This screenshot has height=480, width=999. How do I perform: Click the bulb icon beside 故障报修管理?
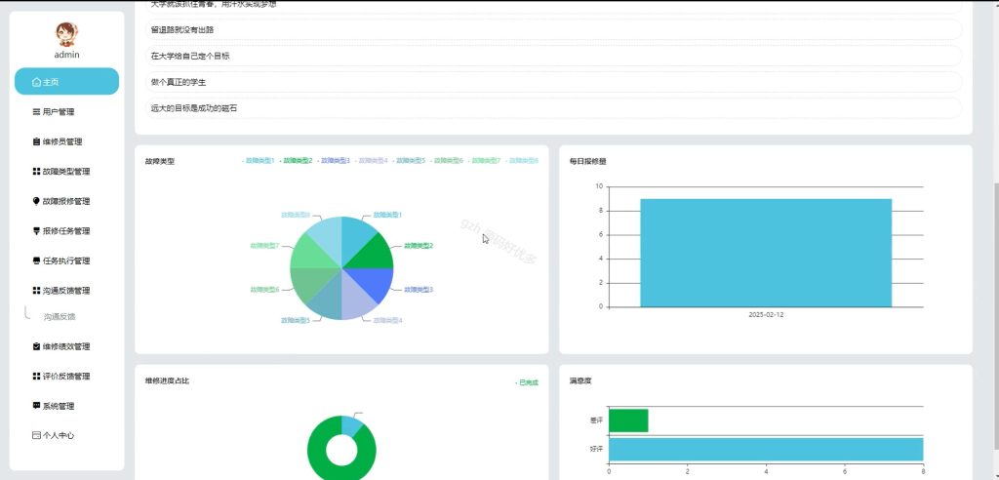click(x=36, y=201)
